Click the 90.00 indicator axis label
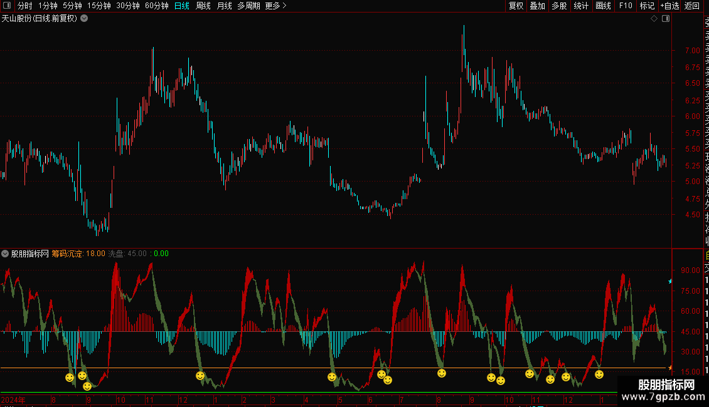 click(x=690, y=270)
